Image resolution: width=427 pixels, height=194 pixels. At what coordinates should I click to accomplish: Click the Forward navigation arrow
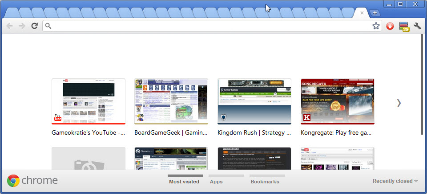(22, 26)
